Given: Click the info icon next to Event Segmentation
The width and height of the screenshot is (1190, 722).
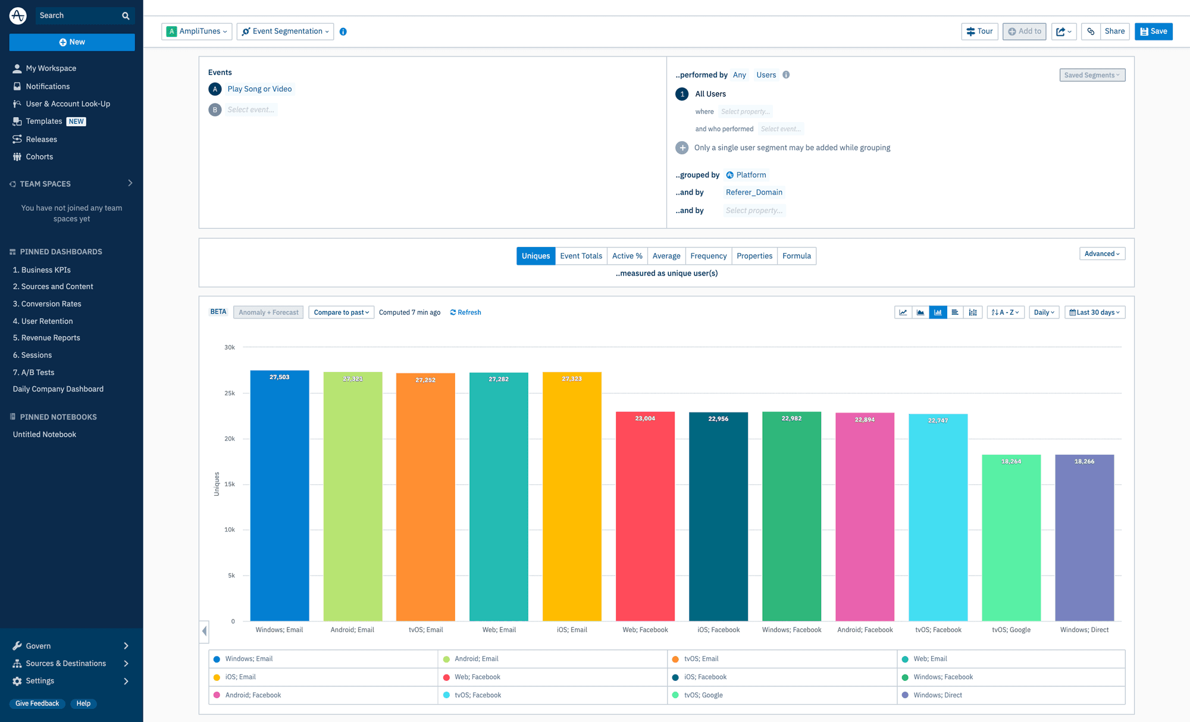Looking at the screenshot, I should [x=343, y=32].
